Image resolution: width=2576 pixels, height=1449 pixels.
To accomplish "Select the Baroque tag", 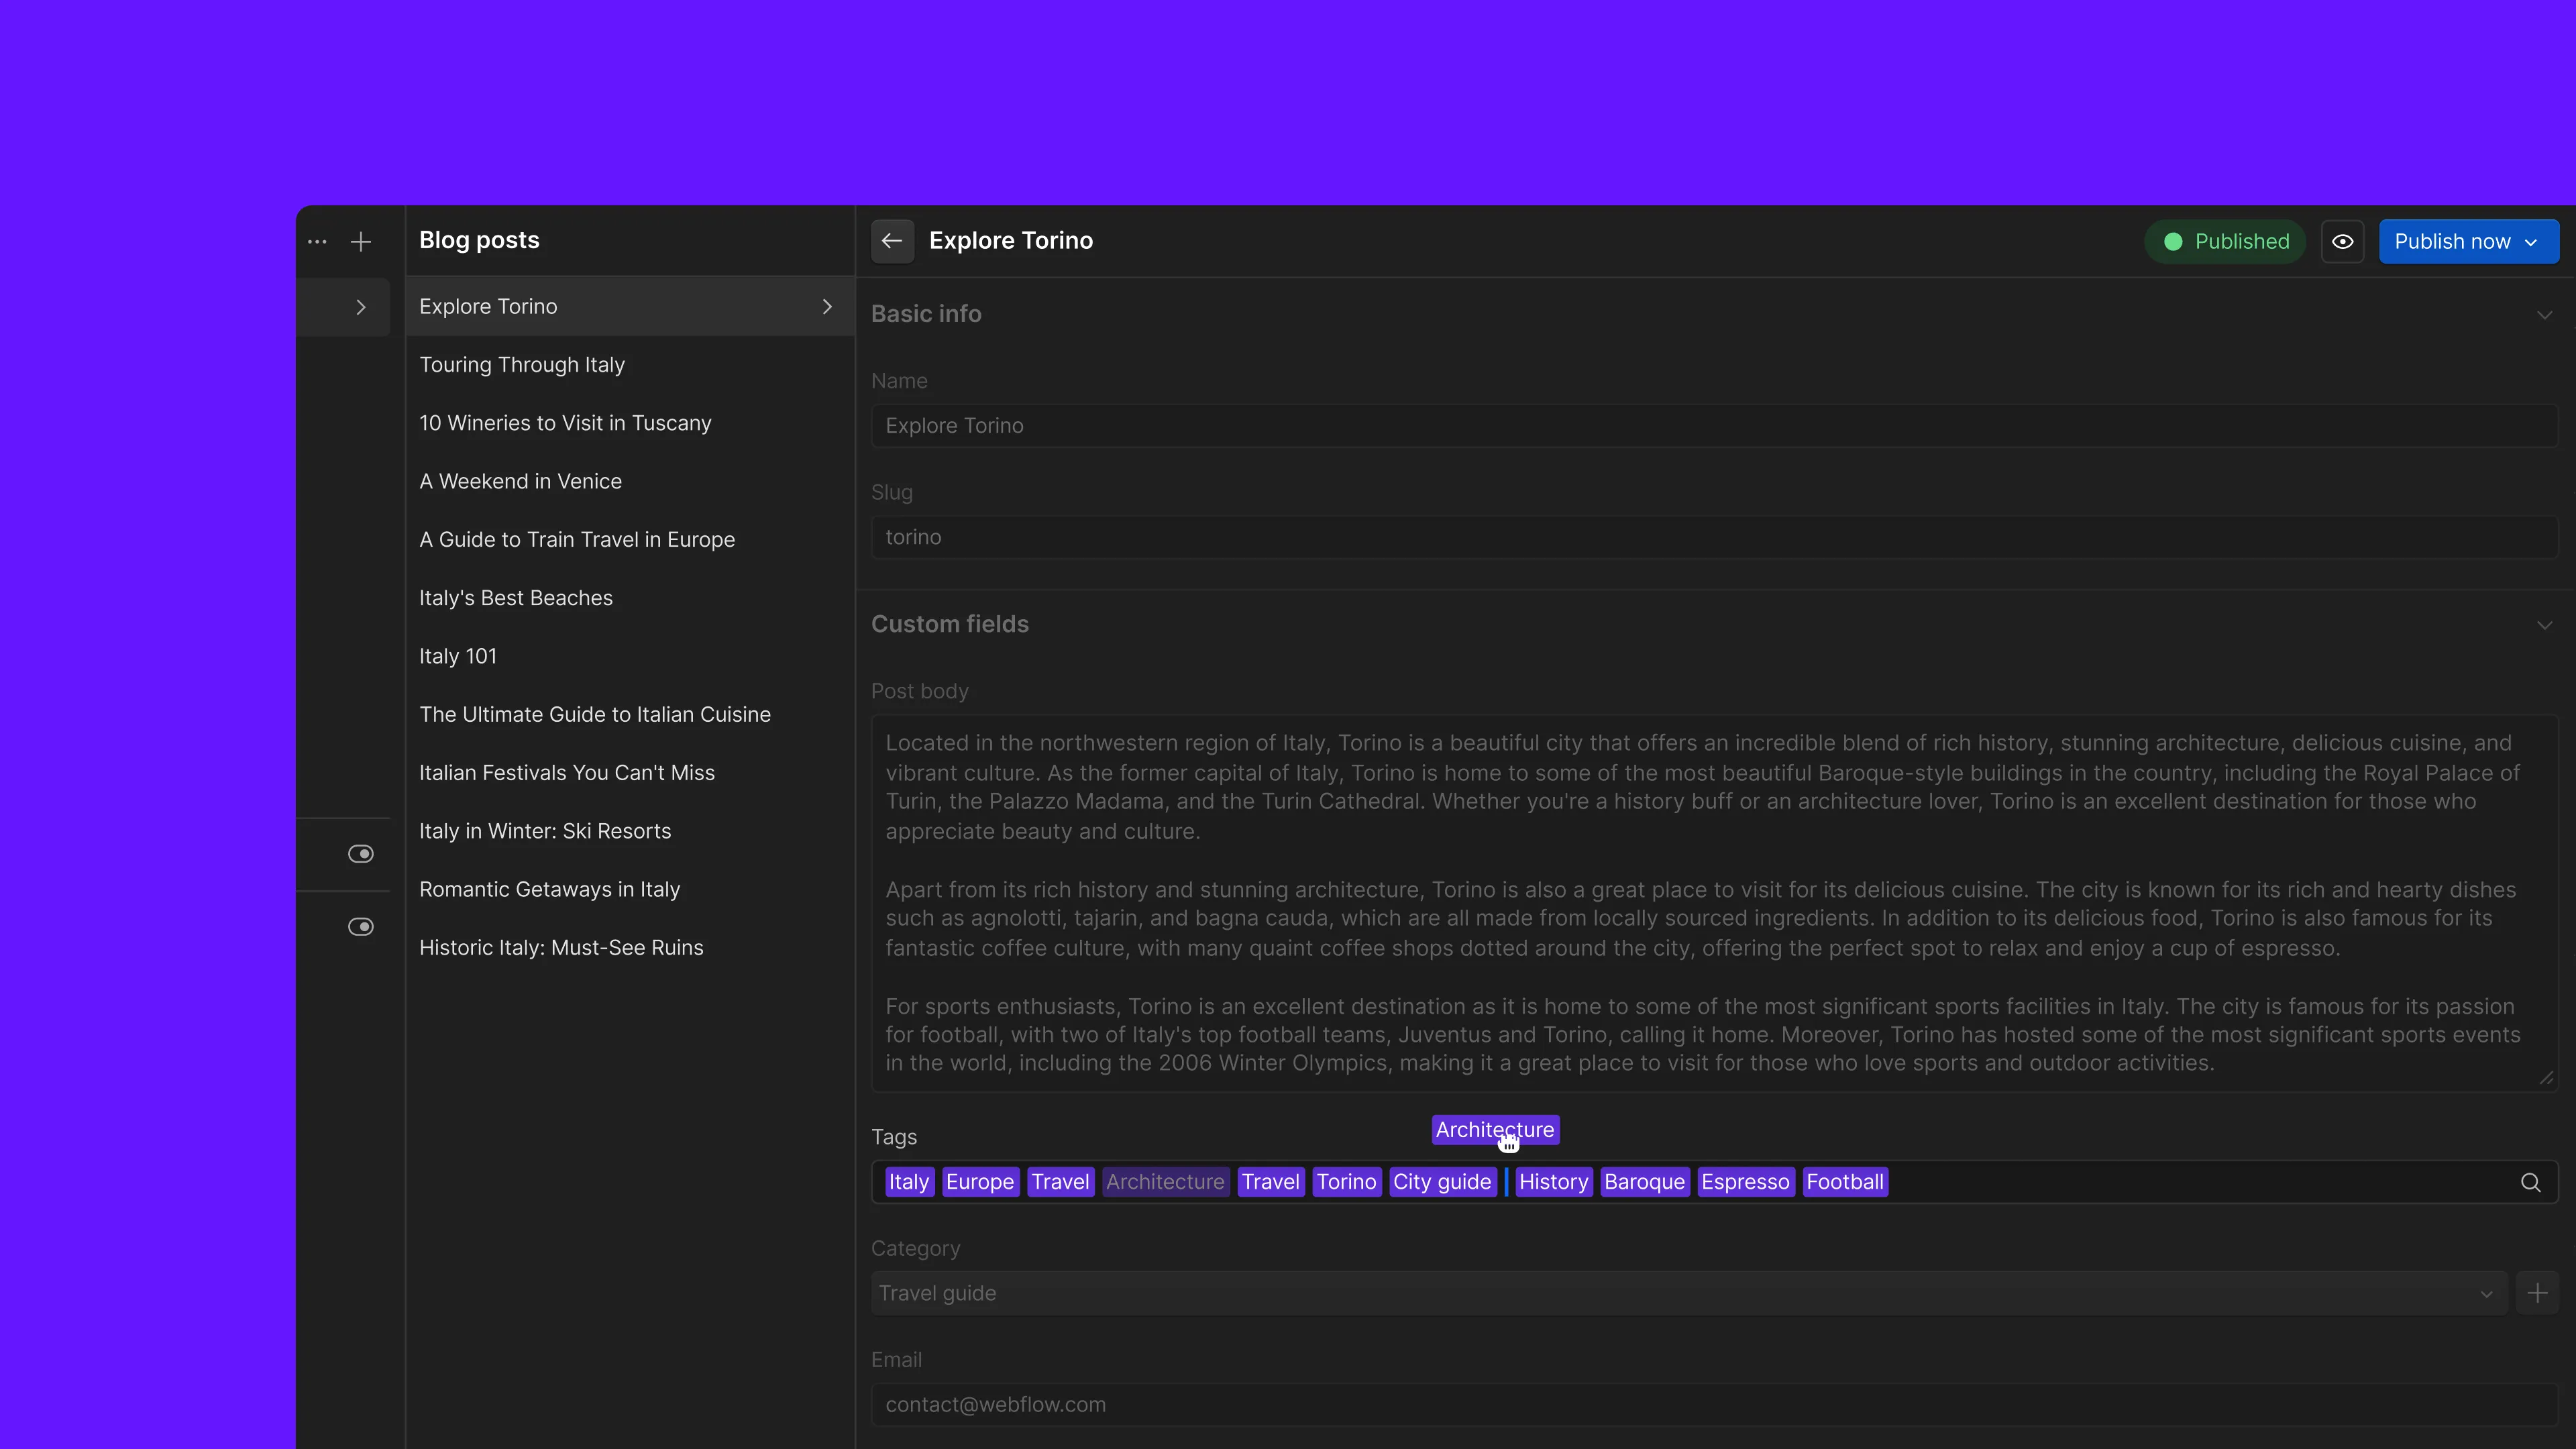I will [x=1644, y=1182].
